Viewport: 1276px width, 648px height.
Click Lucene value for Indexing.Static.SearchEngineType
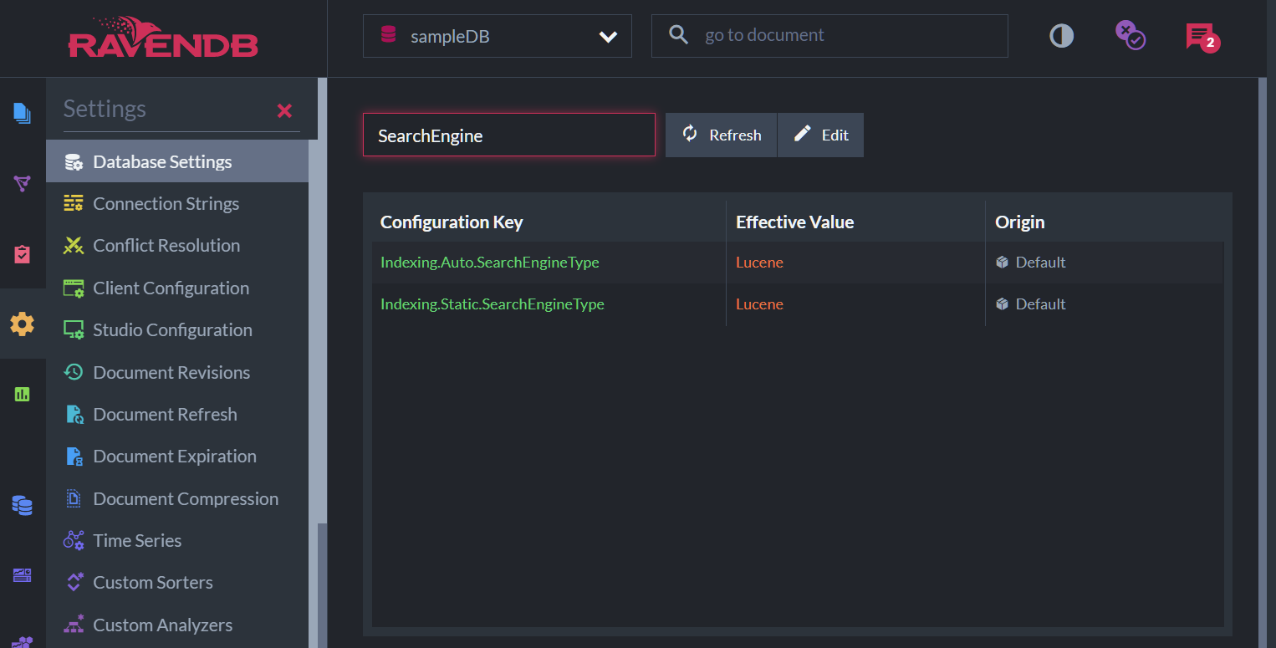click(759, 304)
